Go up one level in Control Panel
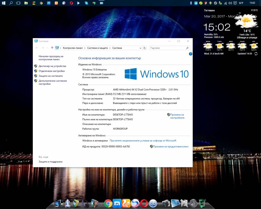This screenshot has width=261, height=209. point(52,48)
